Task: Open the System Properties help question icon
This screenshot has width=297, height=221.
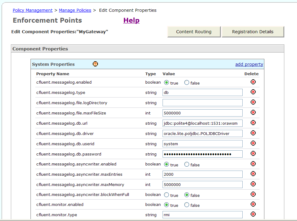Action: (x=95, y=64)
